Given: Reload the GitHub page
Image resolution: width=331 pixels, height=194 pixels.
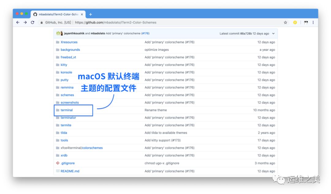Looking at the screenshot, I should coord(32,22).
